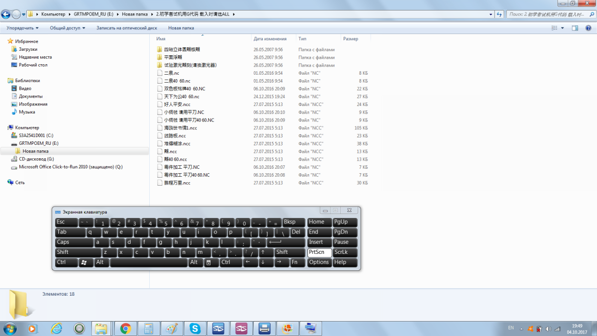Sort by the Дата изменения column header
This screenshot has width=597, height=336.
274,39
